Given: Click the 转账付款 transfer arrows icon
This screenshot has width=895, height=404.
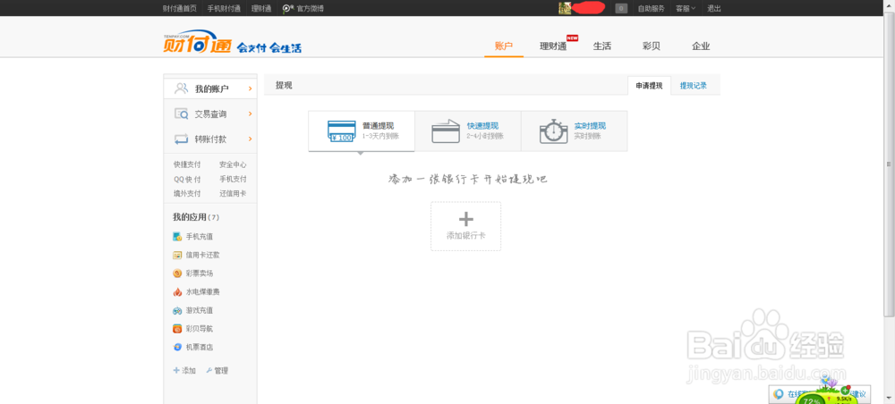Looking at the screenshot, I should [181, 139].
